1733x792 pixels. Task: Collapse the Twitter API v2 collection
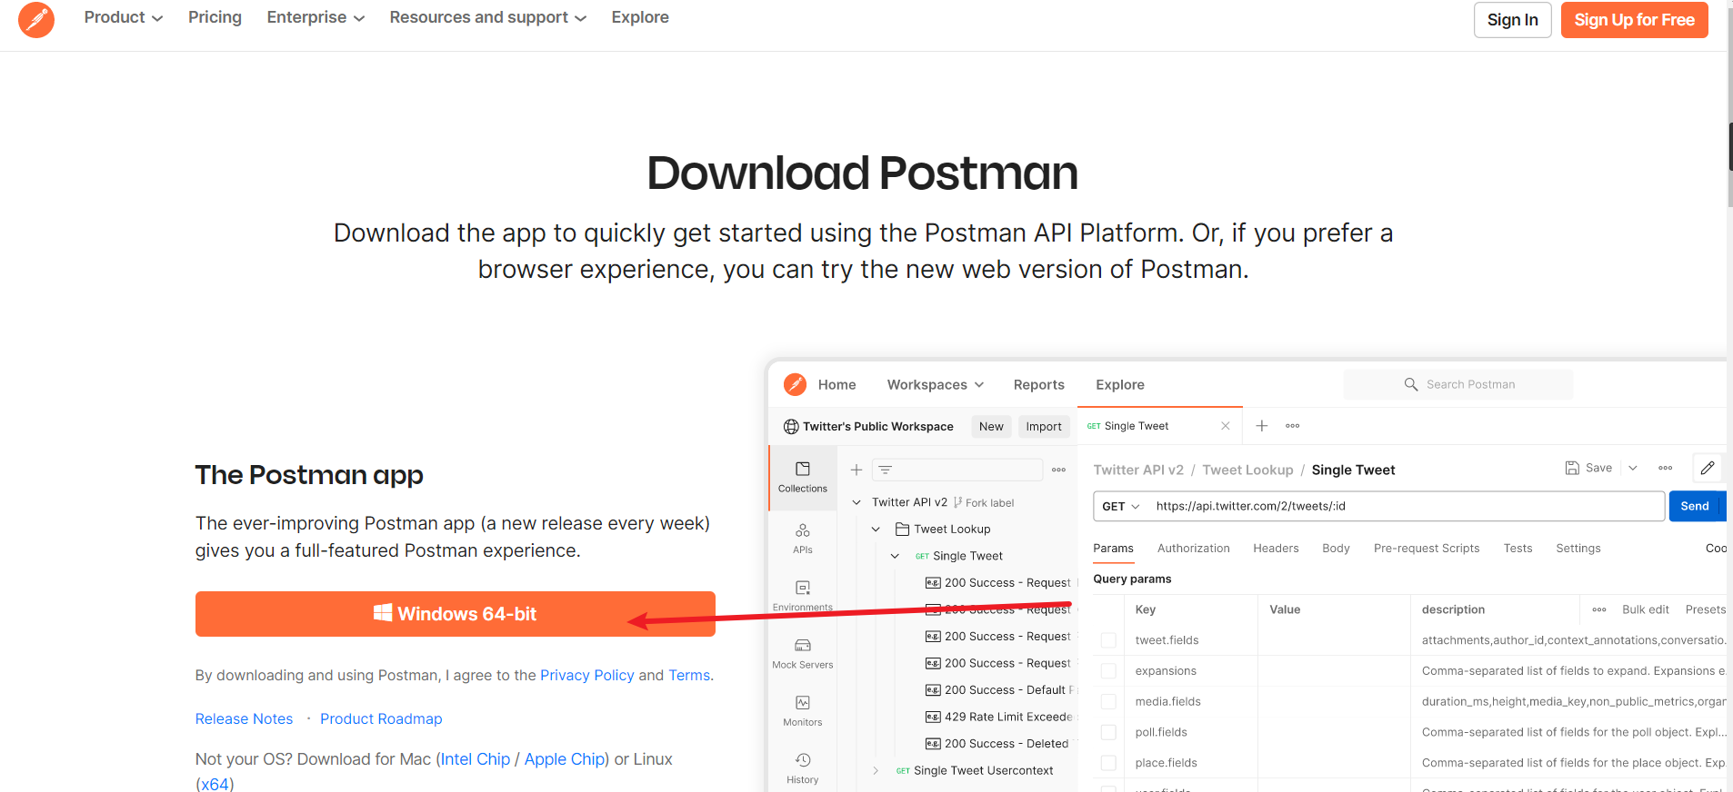(856, 502)
